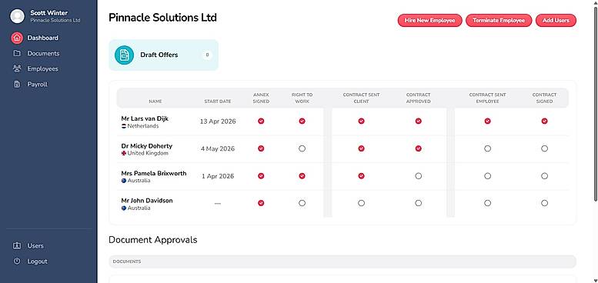598x283 pixels.
Task: Click the 1 Apr 2026 start date
Action: coord(218,176)
